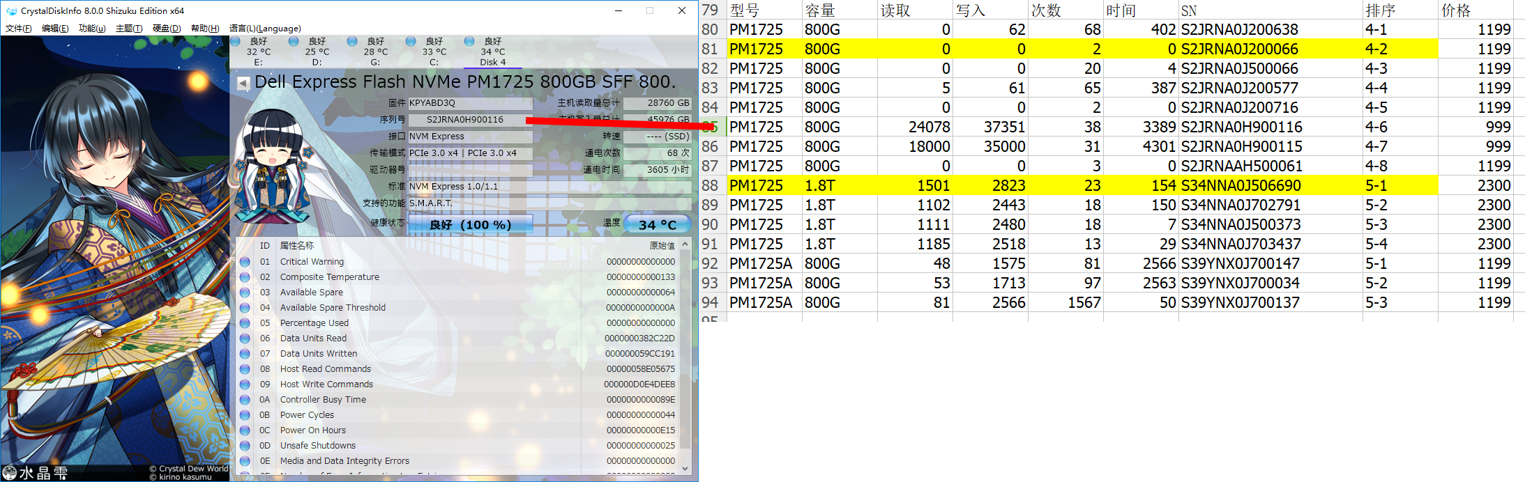This screenshot has height=482, width=1525.
Task: Select drive E: at 32 °C
Action: click(x=258, y=52)
